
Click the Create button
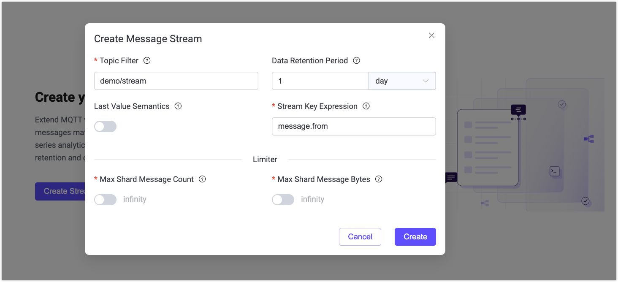[x=415, y=236]
